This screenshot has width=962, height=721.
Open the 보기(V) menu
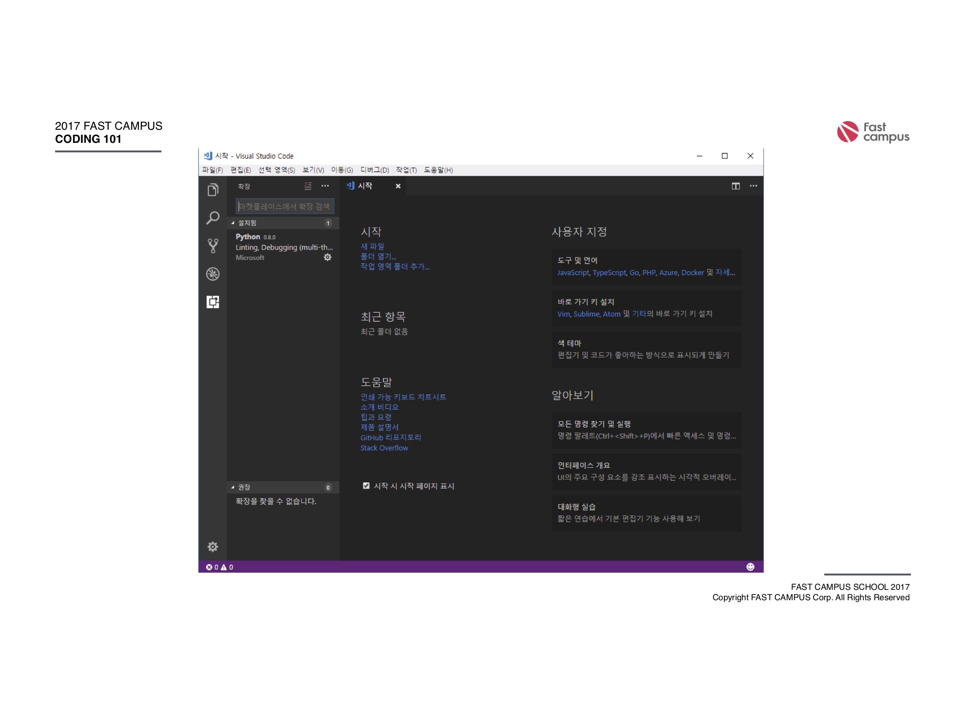(313, 170)
